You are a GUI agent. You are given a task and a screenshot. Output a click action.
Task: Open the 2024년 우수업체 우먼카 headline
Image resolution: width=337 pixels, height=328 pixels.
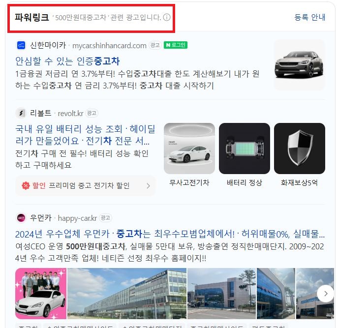coord(170,234)
